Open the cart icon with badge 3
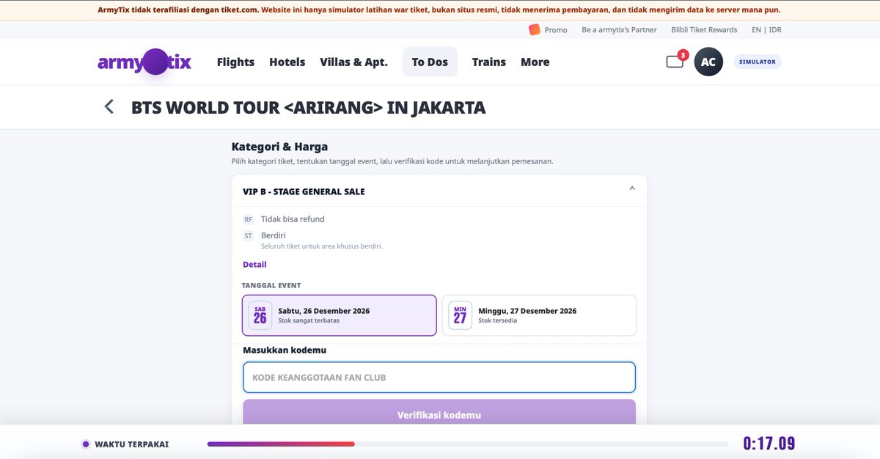This screenshot has height=459, width=880. pos(675,62)
